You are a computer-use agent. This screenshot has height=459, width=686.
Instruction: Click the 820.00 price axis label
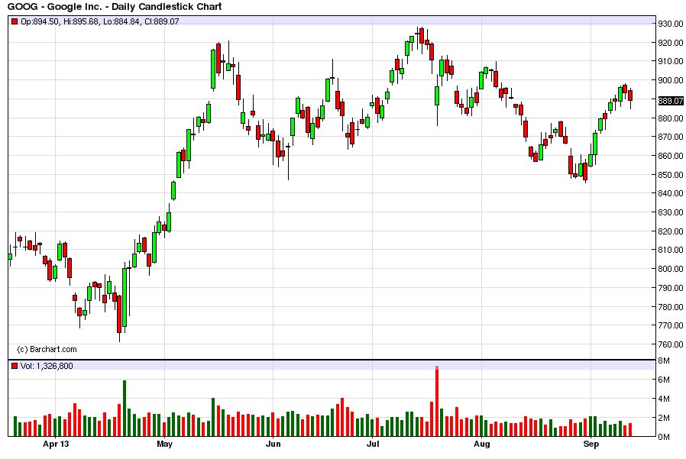[671, 231]
